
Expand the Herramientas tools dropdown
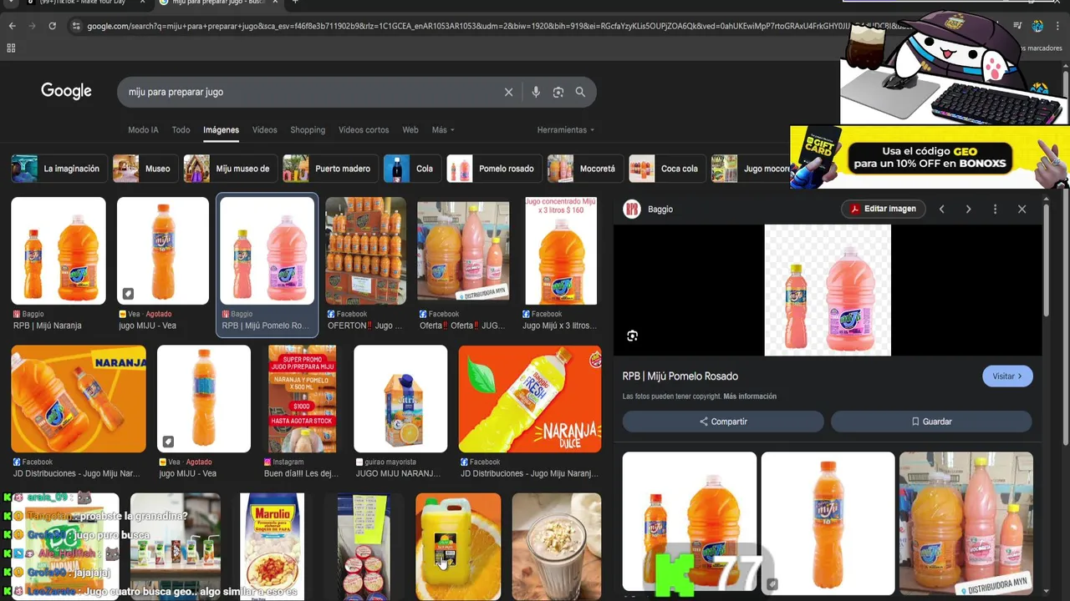pyautogui.click(x=566, y=130)
